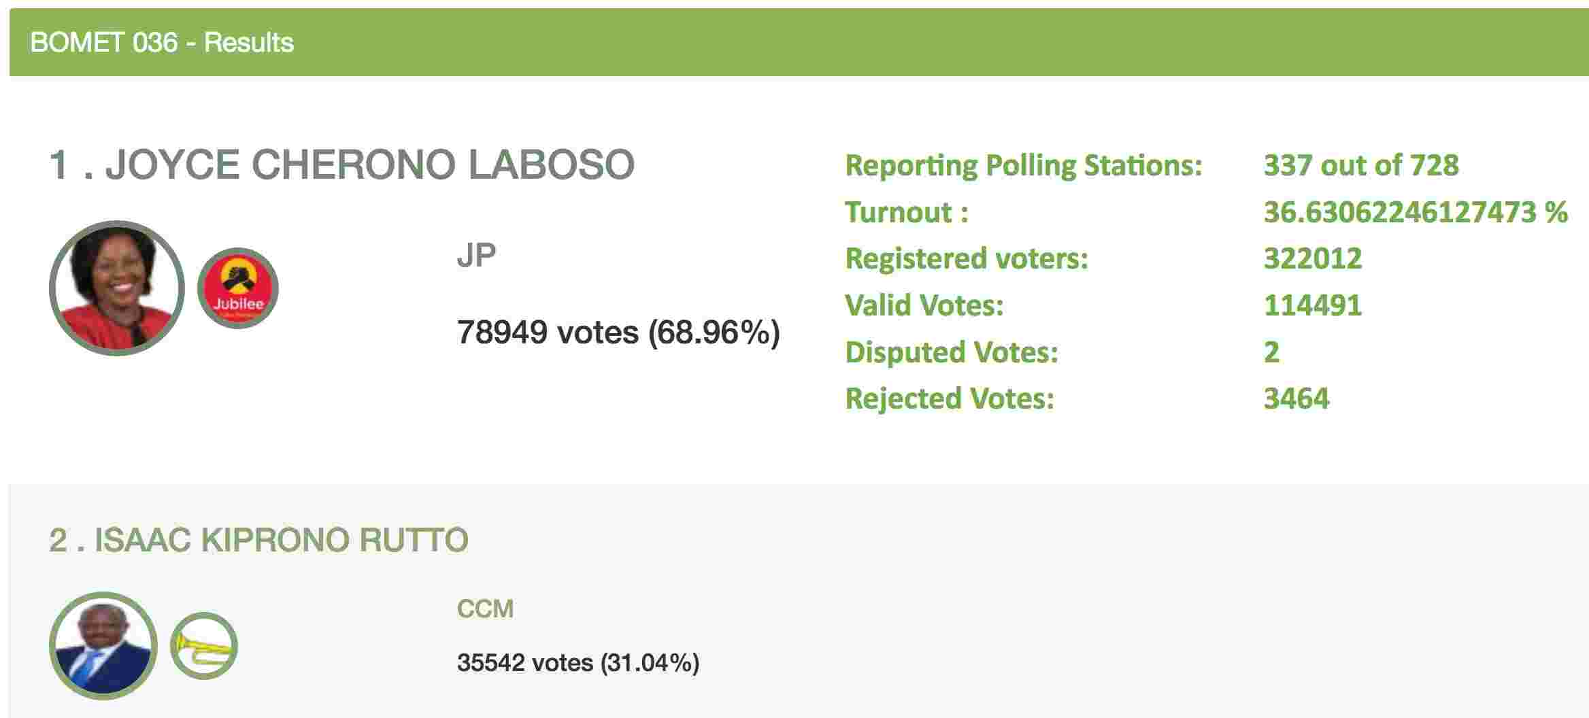
Task: Click the Rejected Votes count 3464
Action: coord(1296,398)
